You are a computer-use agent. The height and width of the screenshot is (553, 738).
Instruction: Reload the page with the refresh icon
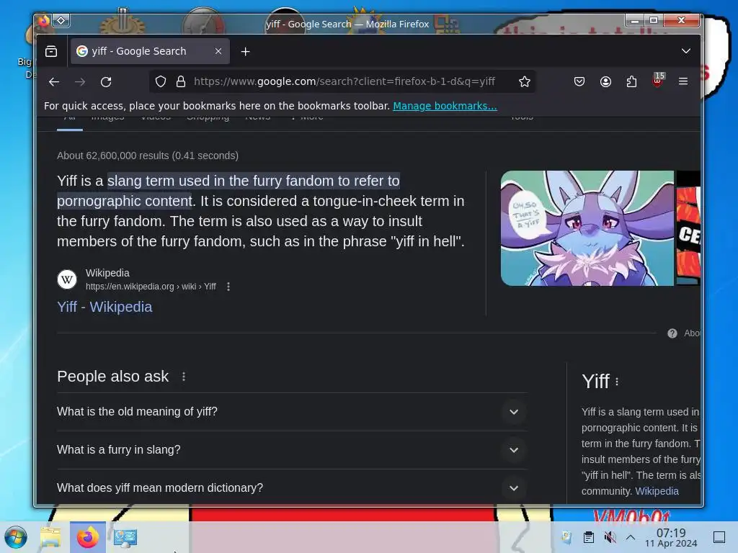tap(106, 82)
